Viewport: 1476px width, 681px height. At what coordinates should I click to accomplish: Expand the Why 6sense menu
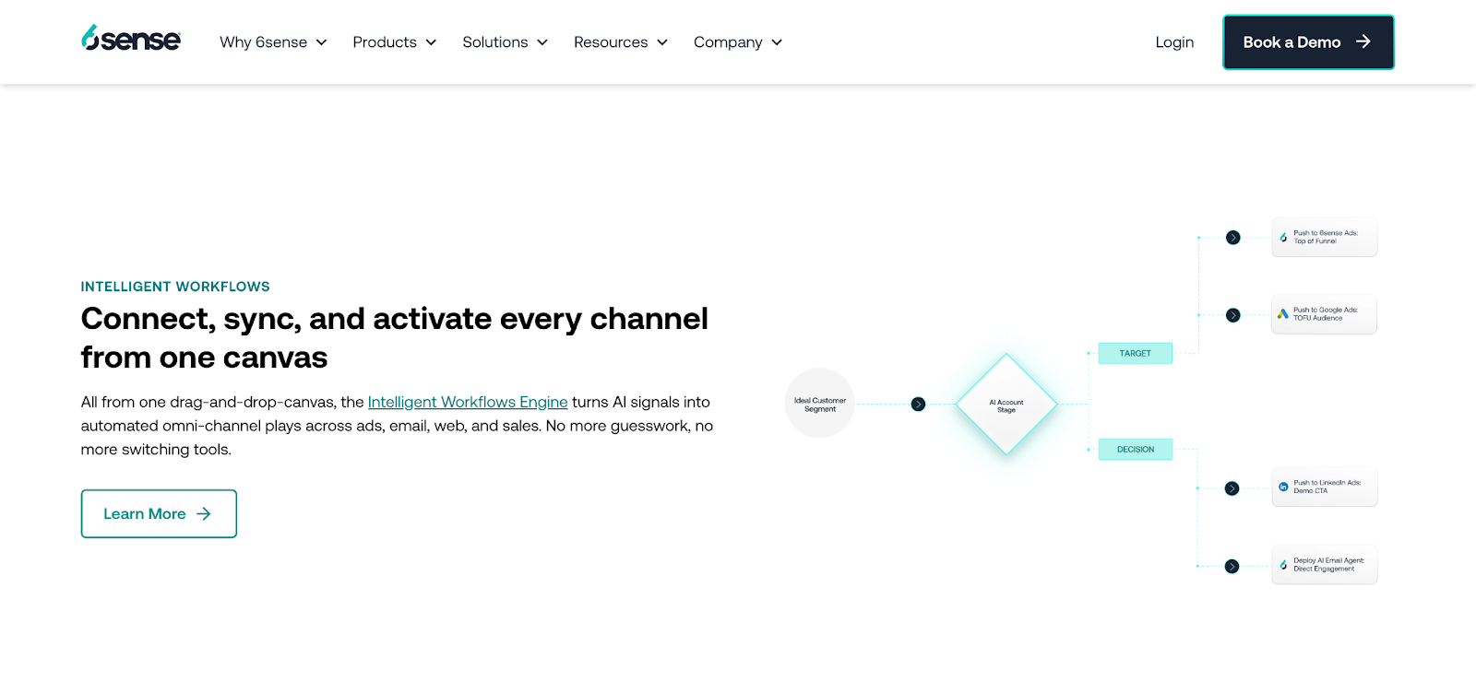click(x=273, y=42)
